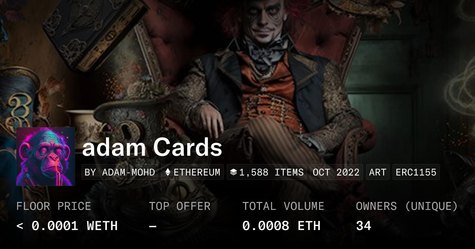The height and width of the screenshot is (249, 475).
Task: Click the stacked layers items icon
Action: 234,172
